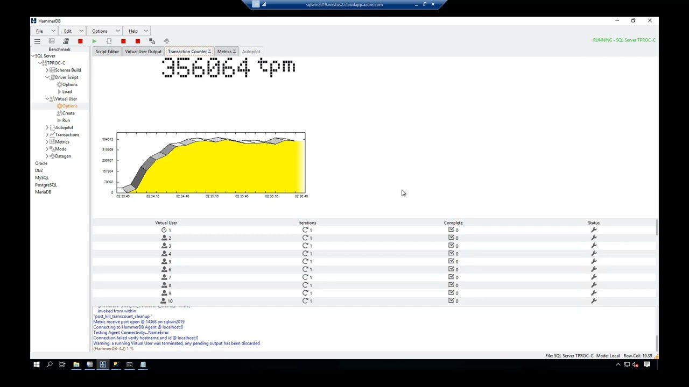Click the Autopilot loop icon in the toolbar
The width and height of the screenshot is (689, 387).
109,41
